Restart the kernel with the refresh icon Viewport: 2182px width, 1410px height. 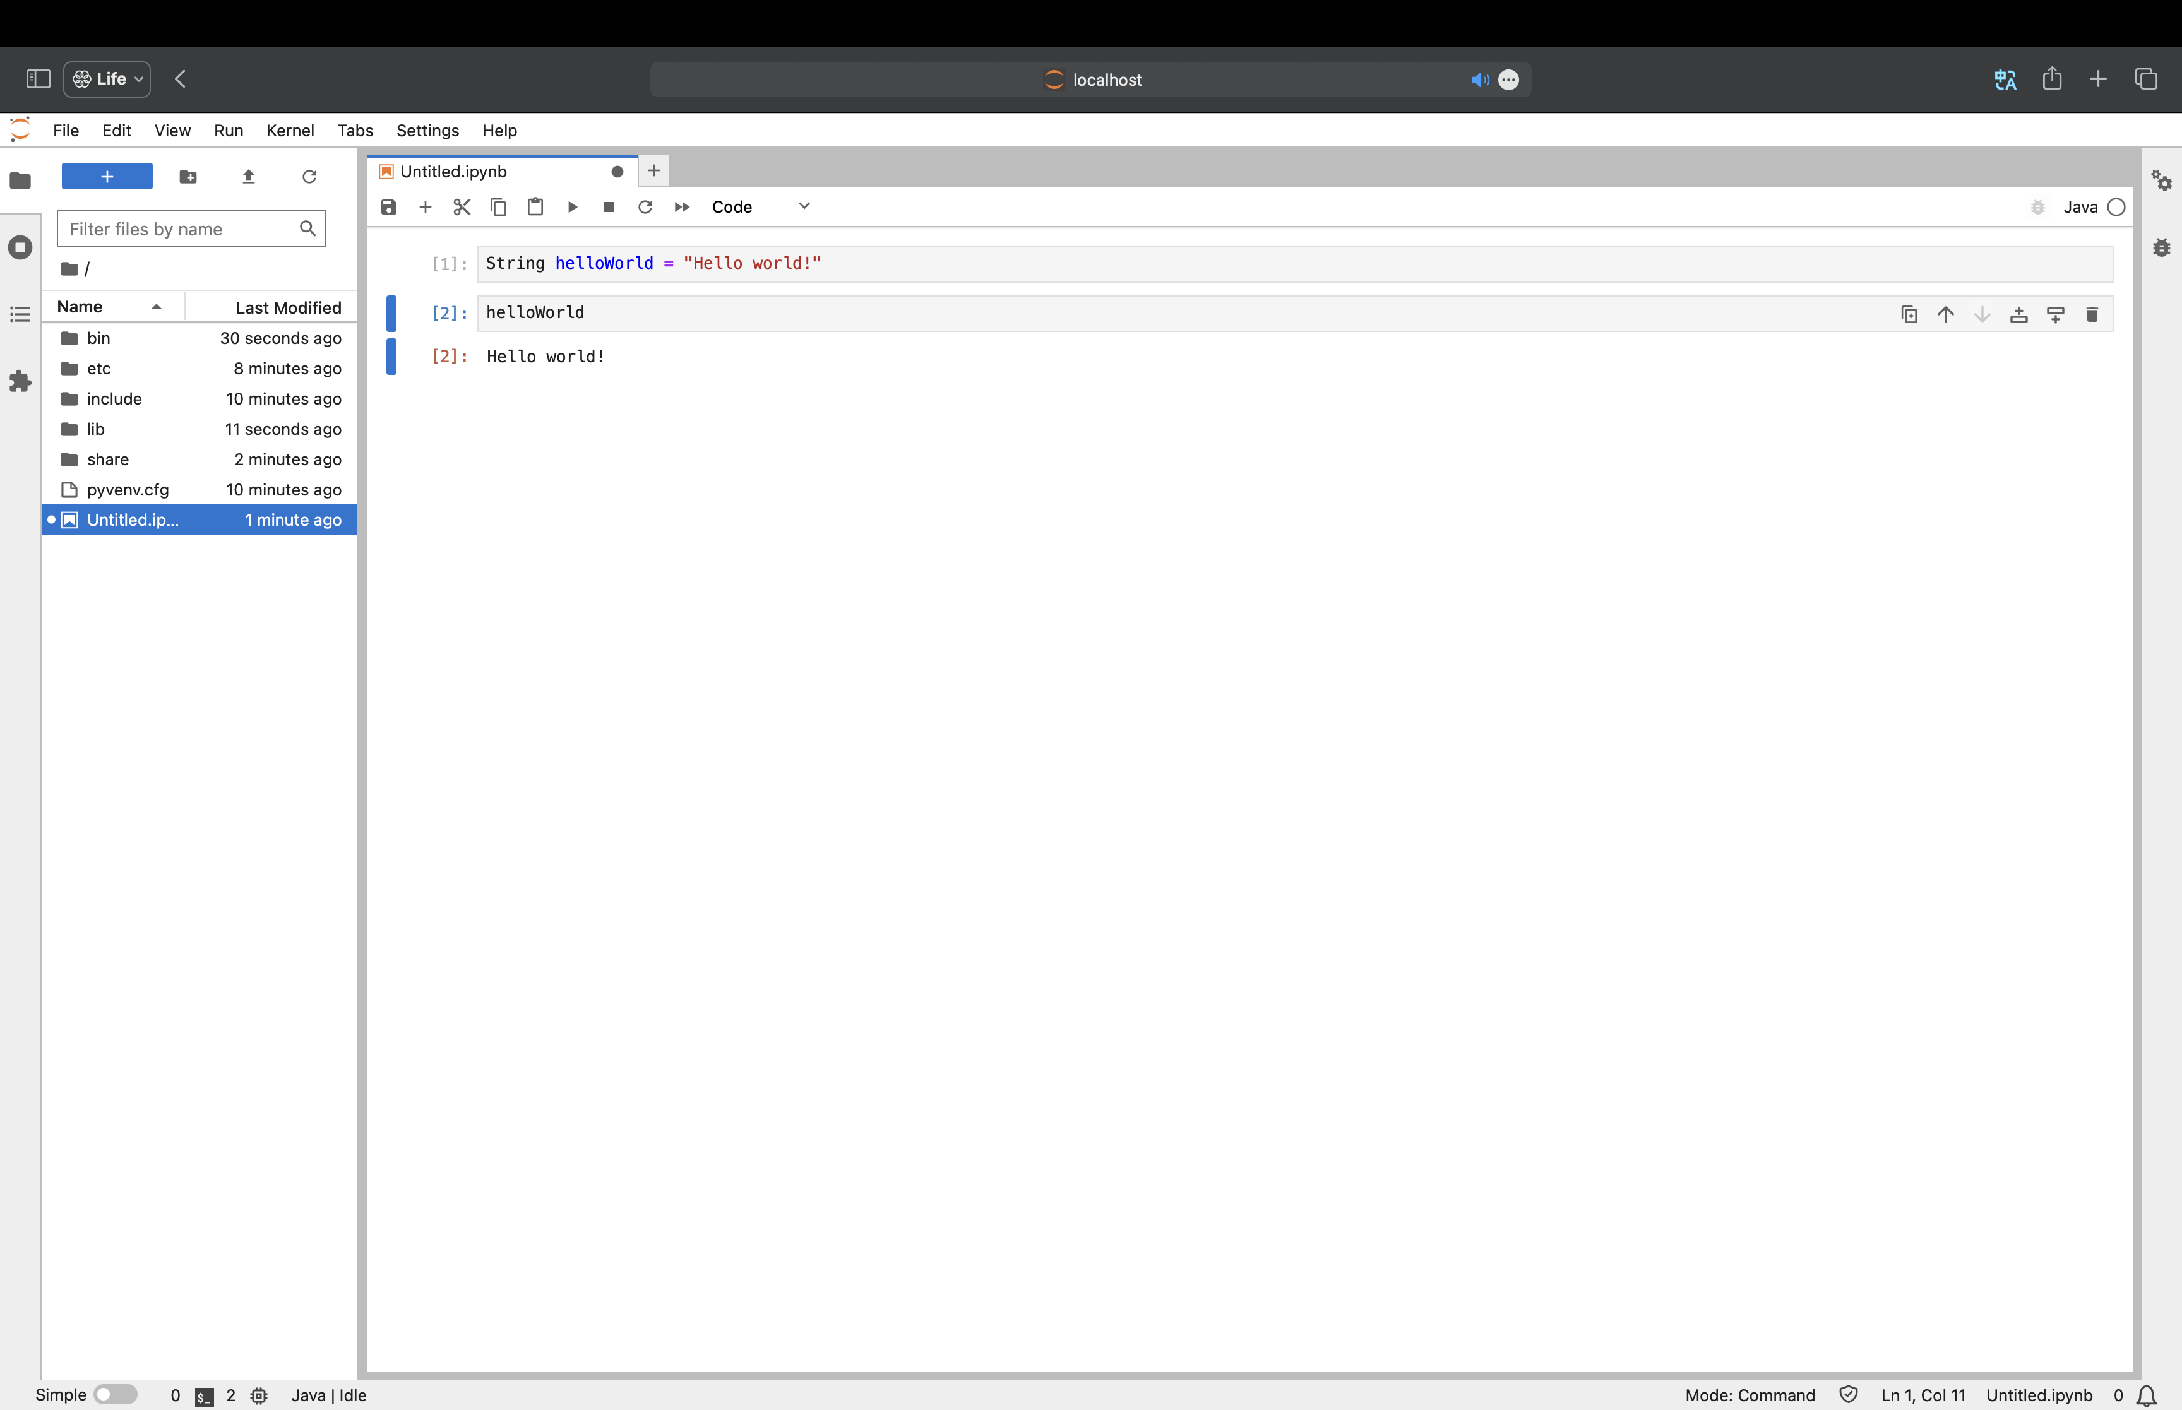[645, 207]
